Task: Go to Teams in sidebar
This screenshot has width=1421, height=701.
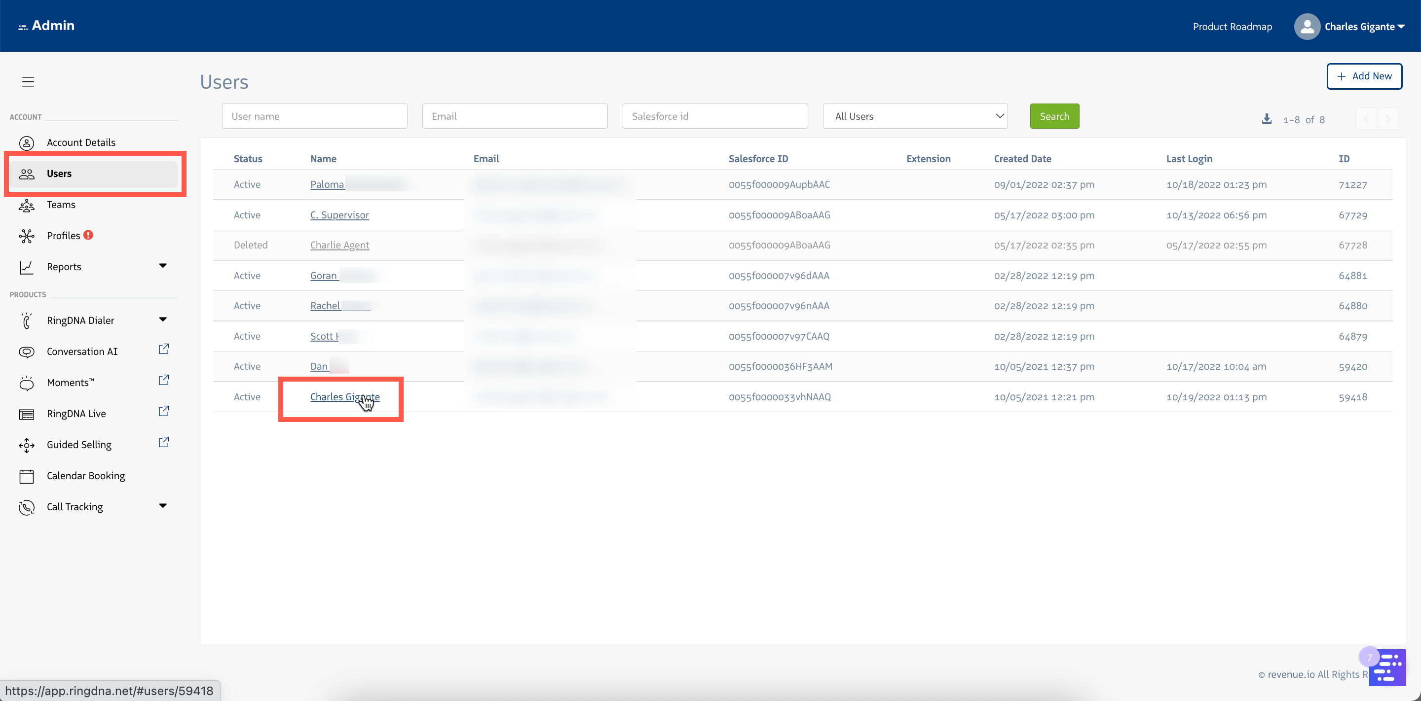Action: [x=61, y=205]
